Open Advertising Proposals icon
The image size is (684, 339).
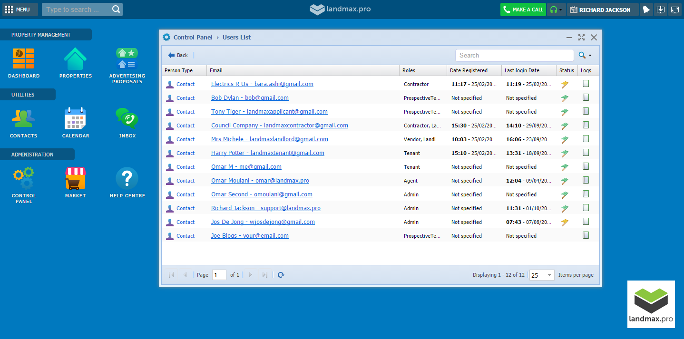(x=127, y=59)
